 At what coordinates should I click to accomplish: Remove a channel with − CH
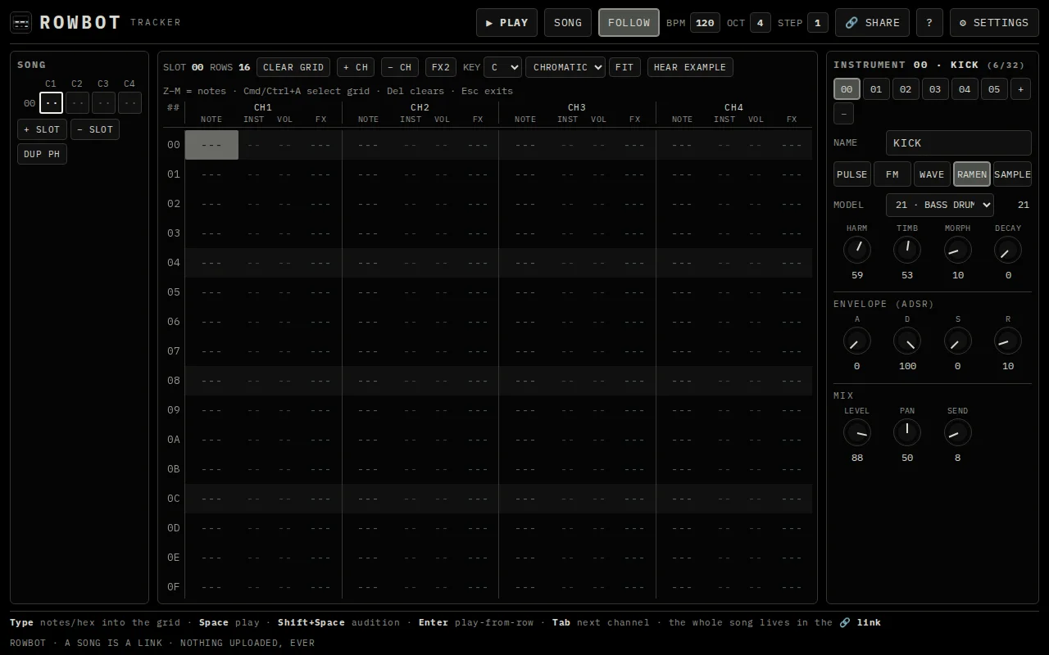(400, 67)
